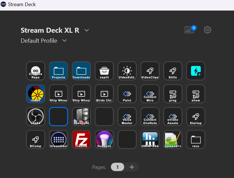Screen dimensions: 234x178
Task: Select the Speccy64 key
Action: [x=81, y=117]
